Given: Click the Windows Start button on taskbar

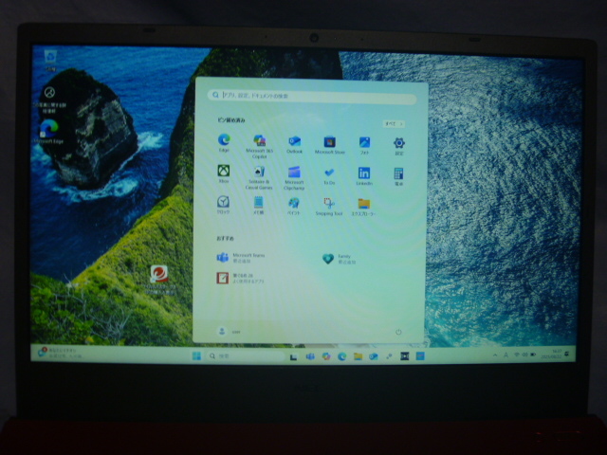Looking at the screenshot, I should (x=196, y=355).
